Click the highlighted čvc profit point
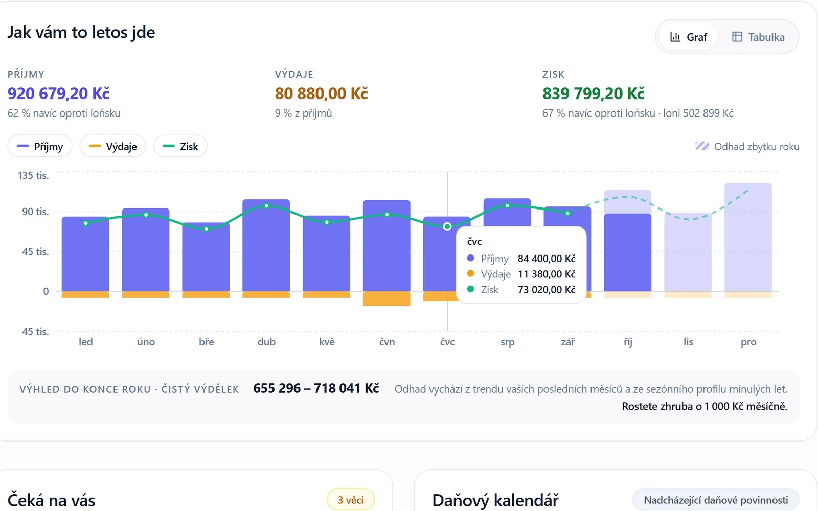The height and width of the screenshot is (511, 818). 447,226
